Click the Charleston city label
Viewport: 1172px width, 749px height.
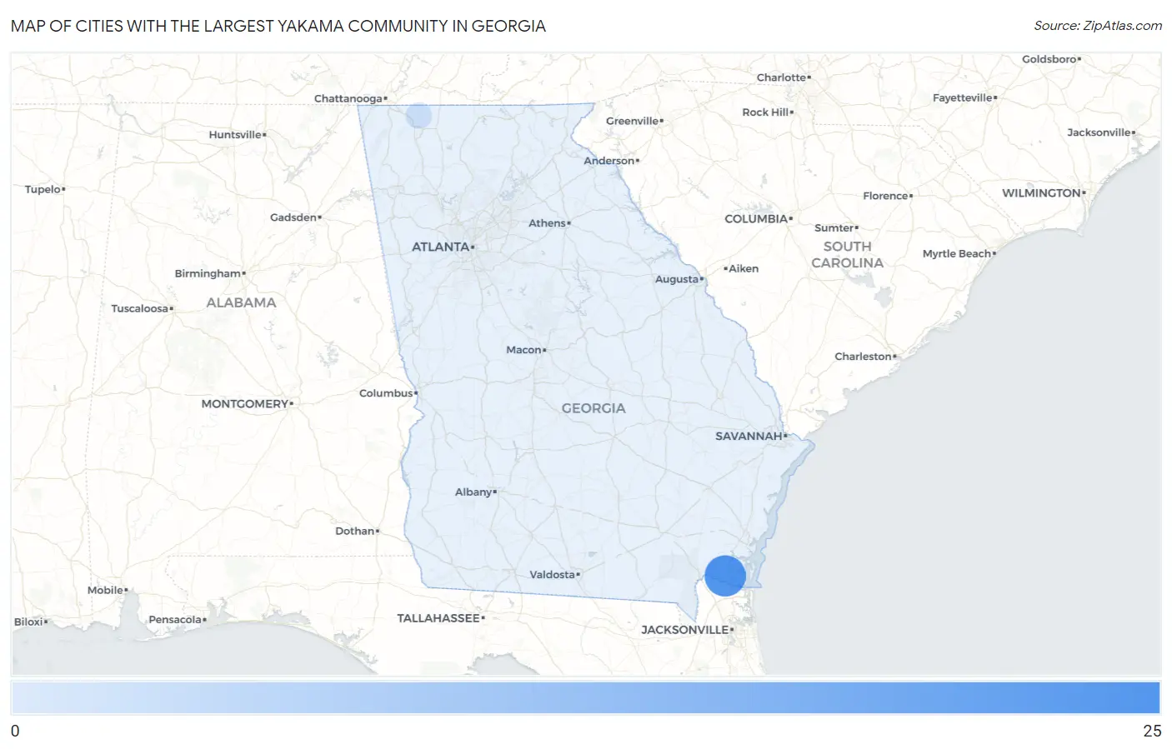click(863, 357)
